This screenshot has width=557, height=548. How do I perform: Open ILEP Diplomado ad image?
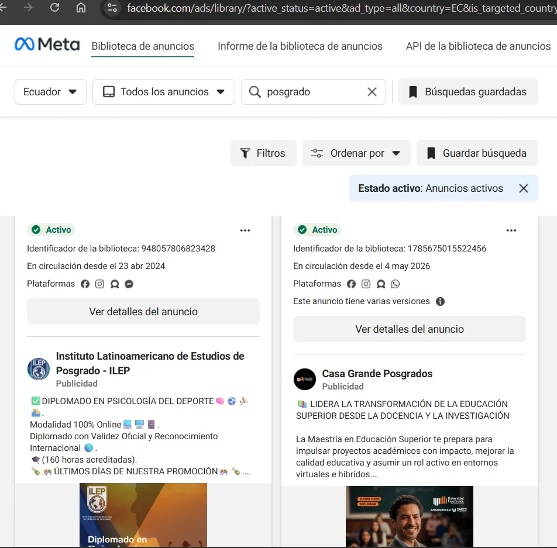point(143,515)
